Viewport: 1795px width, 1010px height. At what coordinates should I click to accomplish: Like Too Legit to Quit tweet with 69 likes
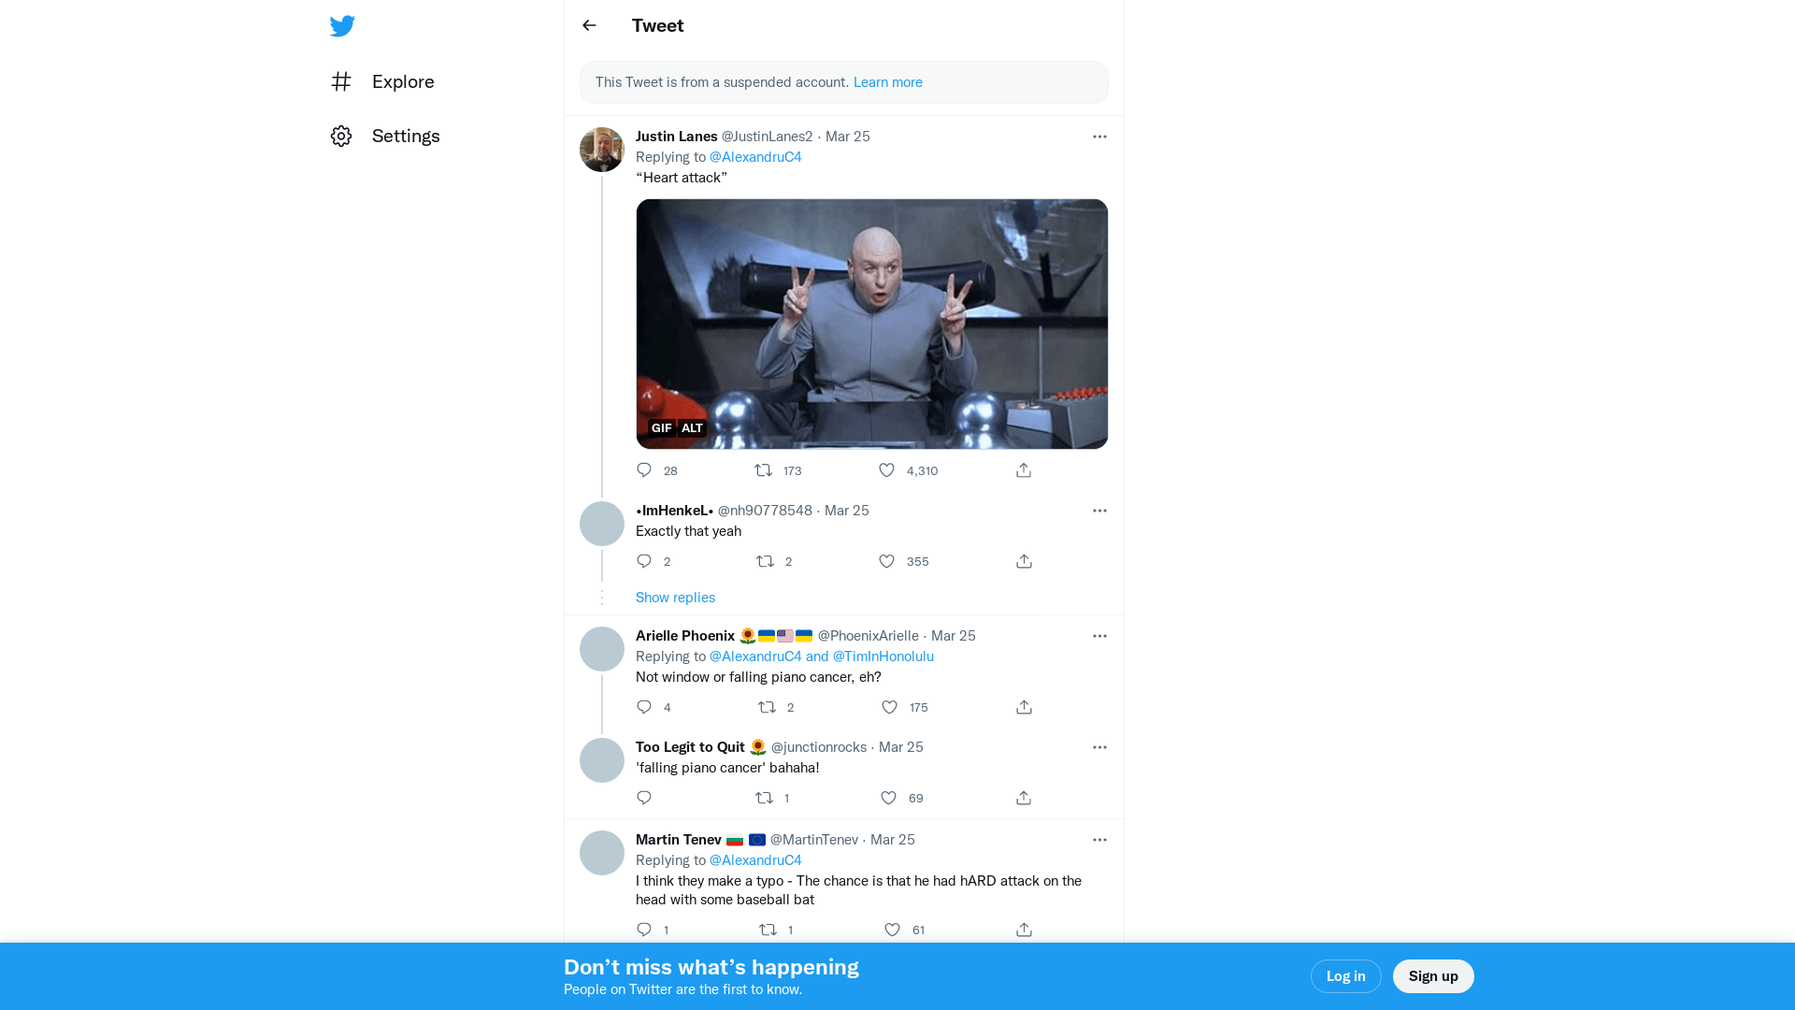pos(888,798)
